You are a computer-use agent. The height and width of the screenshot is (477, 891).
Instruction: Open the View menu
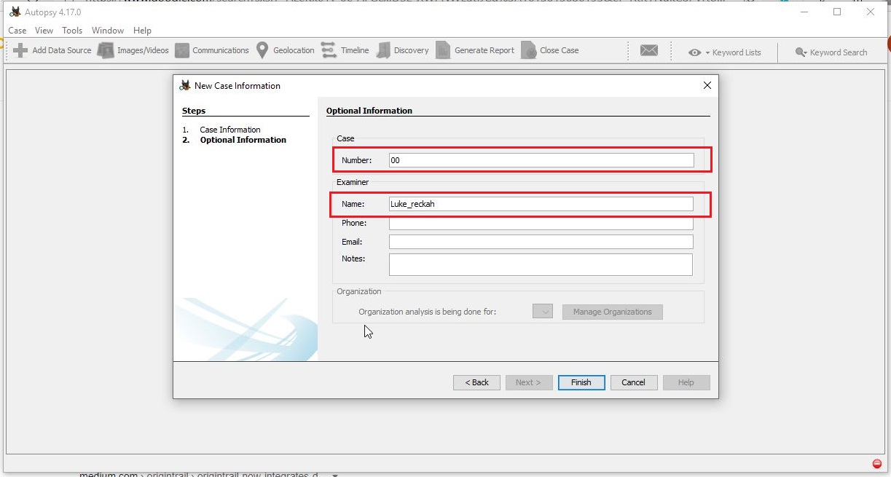click(44, 31)
